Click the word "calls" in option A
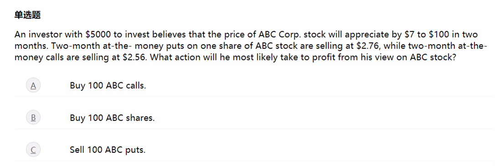The image size is (495, 166). click(x=136, y=86)
